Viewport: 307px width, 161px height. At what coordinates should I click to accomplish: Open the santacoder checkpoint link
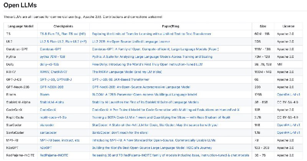pyautogui.click(x=48, y=133)
